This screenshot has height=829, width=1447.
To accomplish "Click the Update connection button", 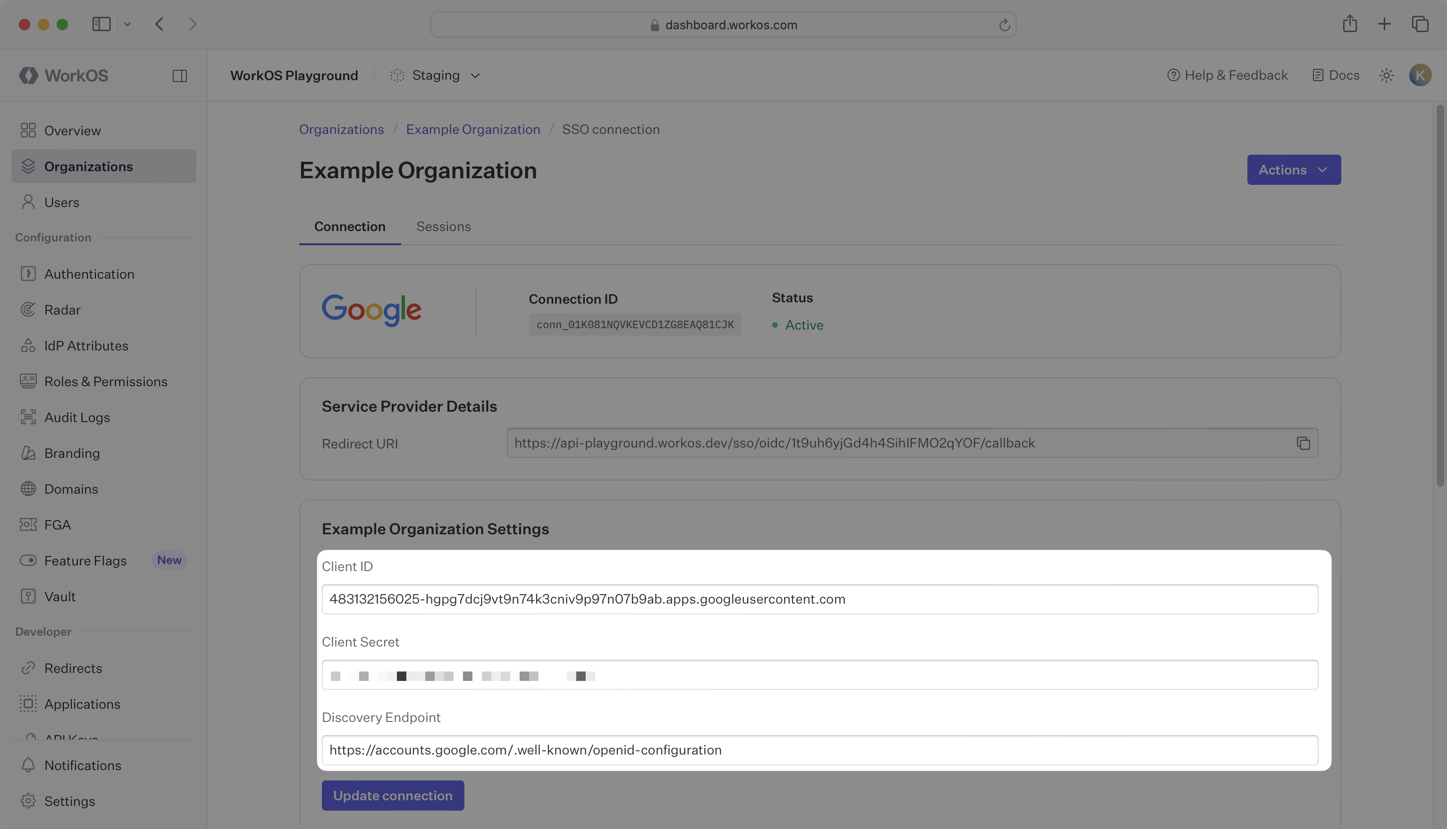I will click(393, 795).
